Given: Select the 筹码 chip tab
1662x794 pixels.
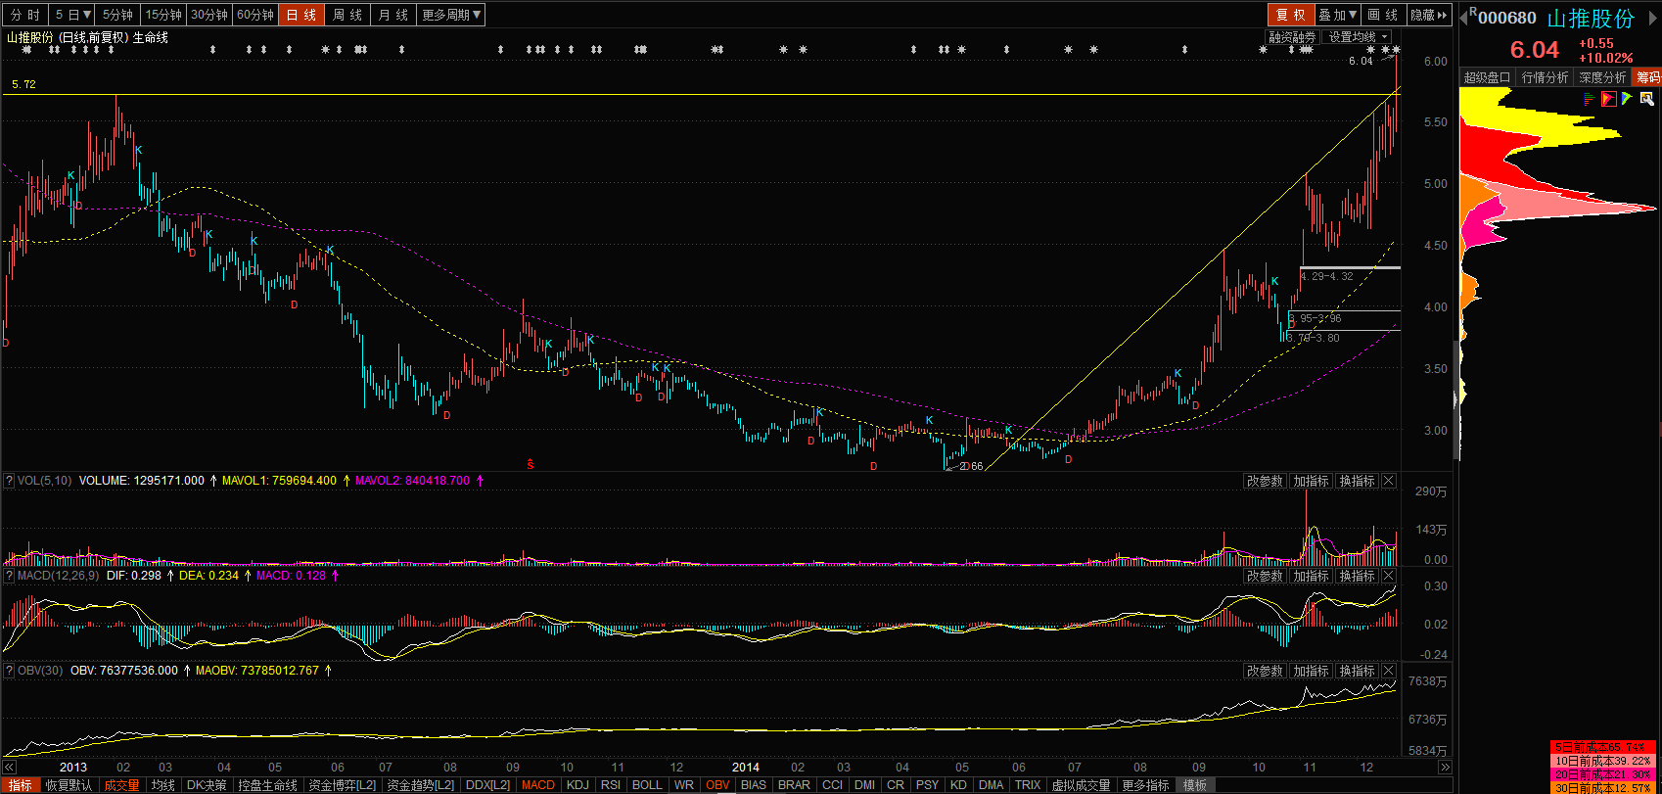Looking at the screenshot, I should tap(1647, 77).
